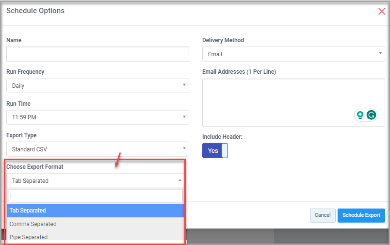The image size is (390, 245).
Task: Select Tab Separated option in list
Action: (96, 211)
